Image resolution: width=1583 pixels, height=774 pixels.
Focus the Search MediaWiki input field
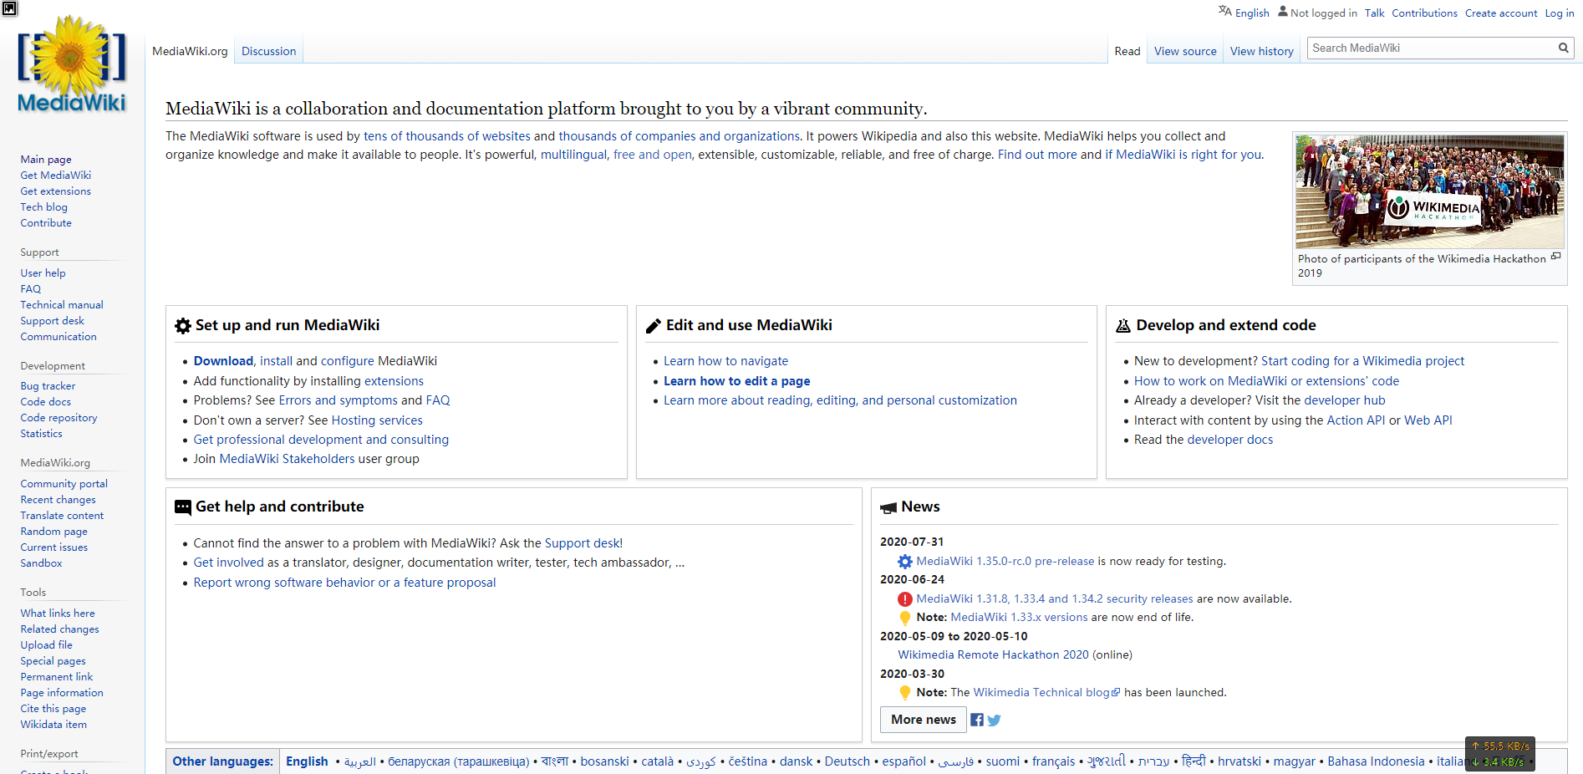coord(1432,48)
